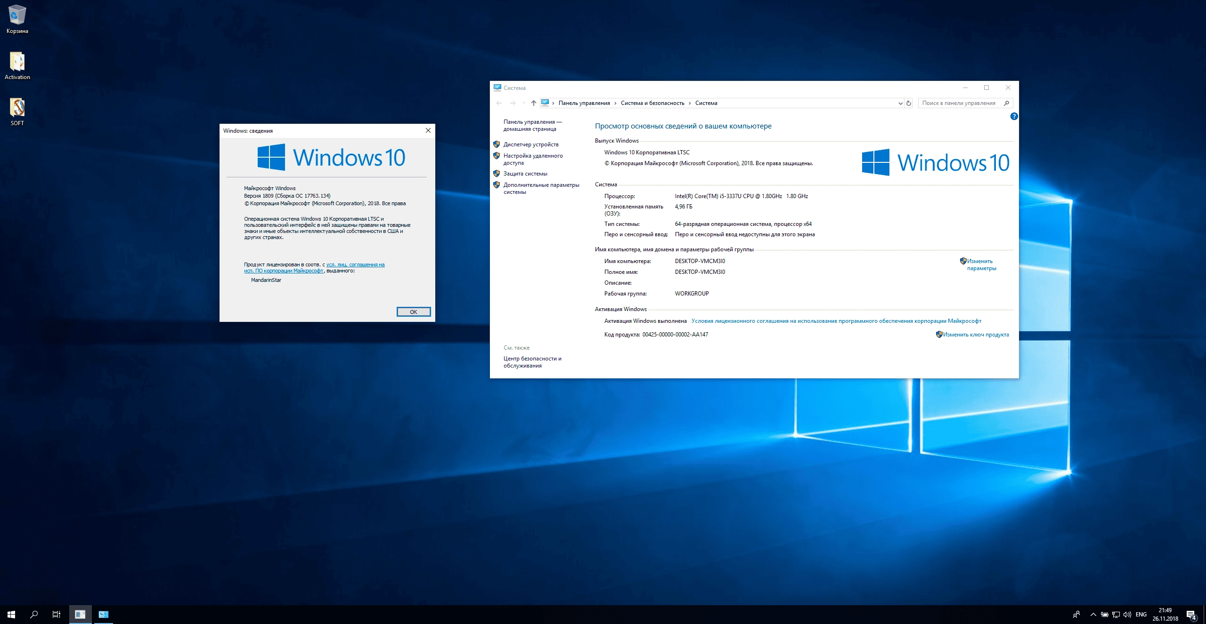1206x624 pixels.
Task: Expand the chevron after Система и безопасность
Action: click(x=690, y=103)
